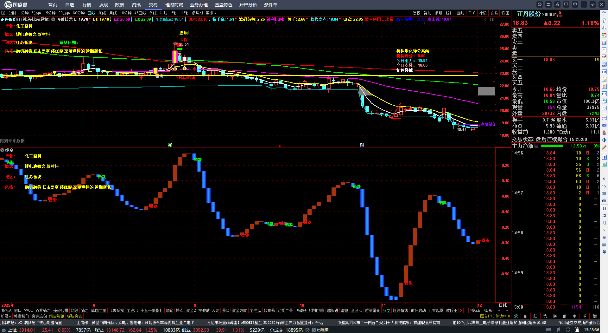Click the stock name 正丹股份

(529, 14)
